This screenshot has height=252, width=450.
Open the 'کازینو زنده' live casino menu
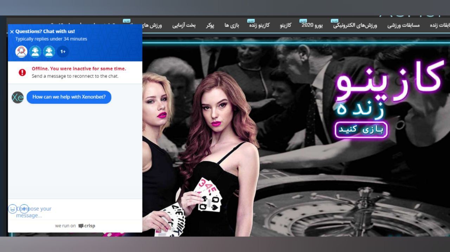259,26
